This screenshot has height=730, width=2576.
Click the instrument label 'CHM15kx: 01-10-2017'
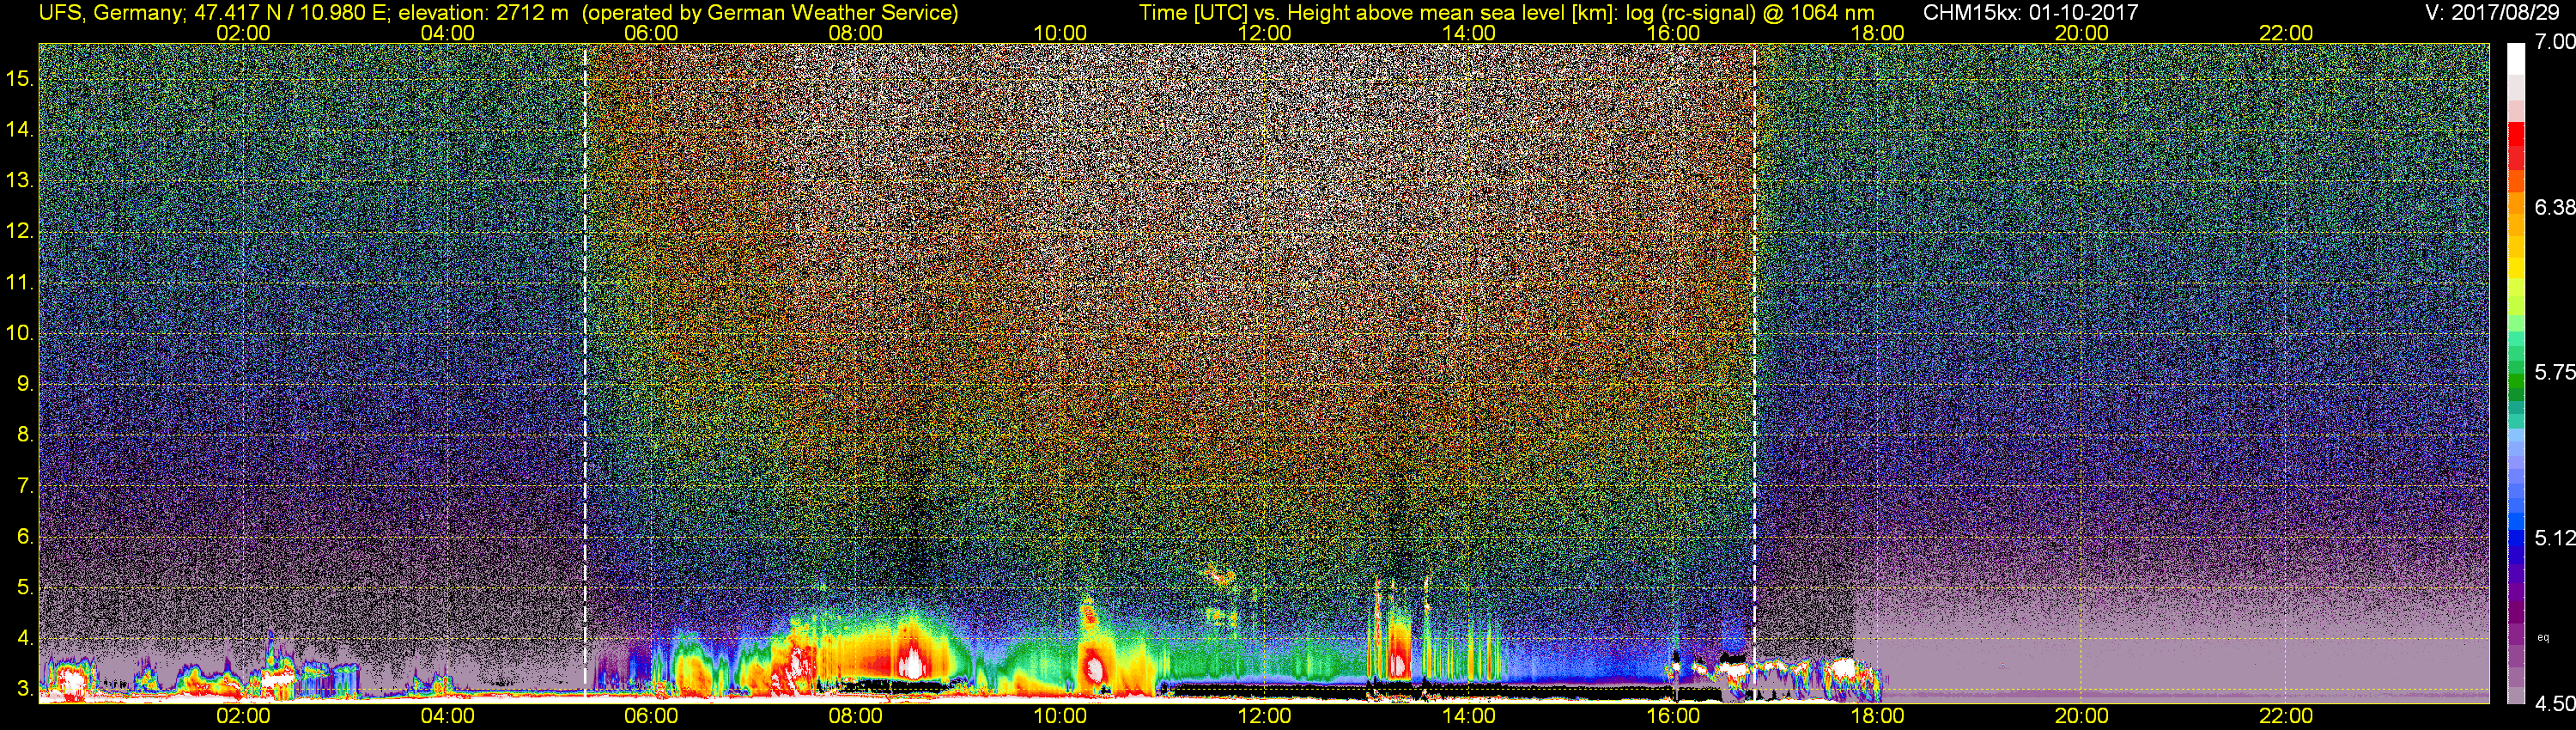(x=2030, y=13)
